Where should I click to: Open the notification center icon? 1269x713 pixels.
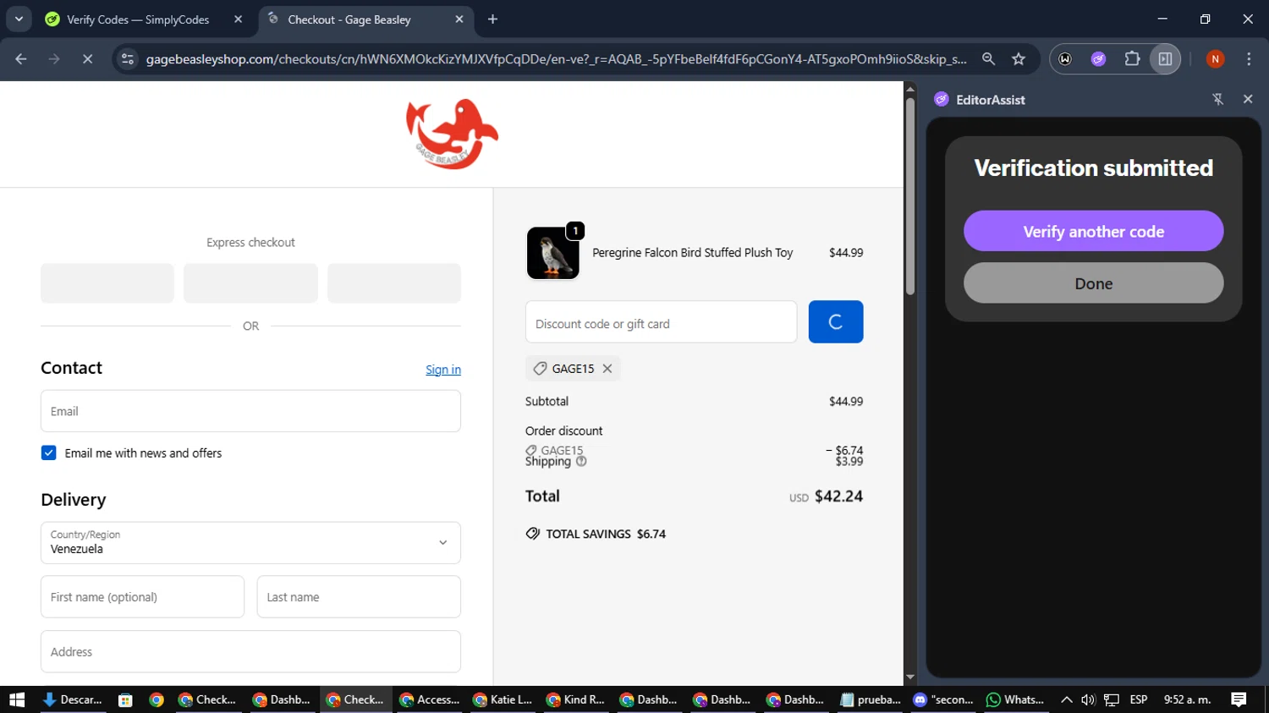tap(1239, 699)
